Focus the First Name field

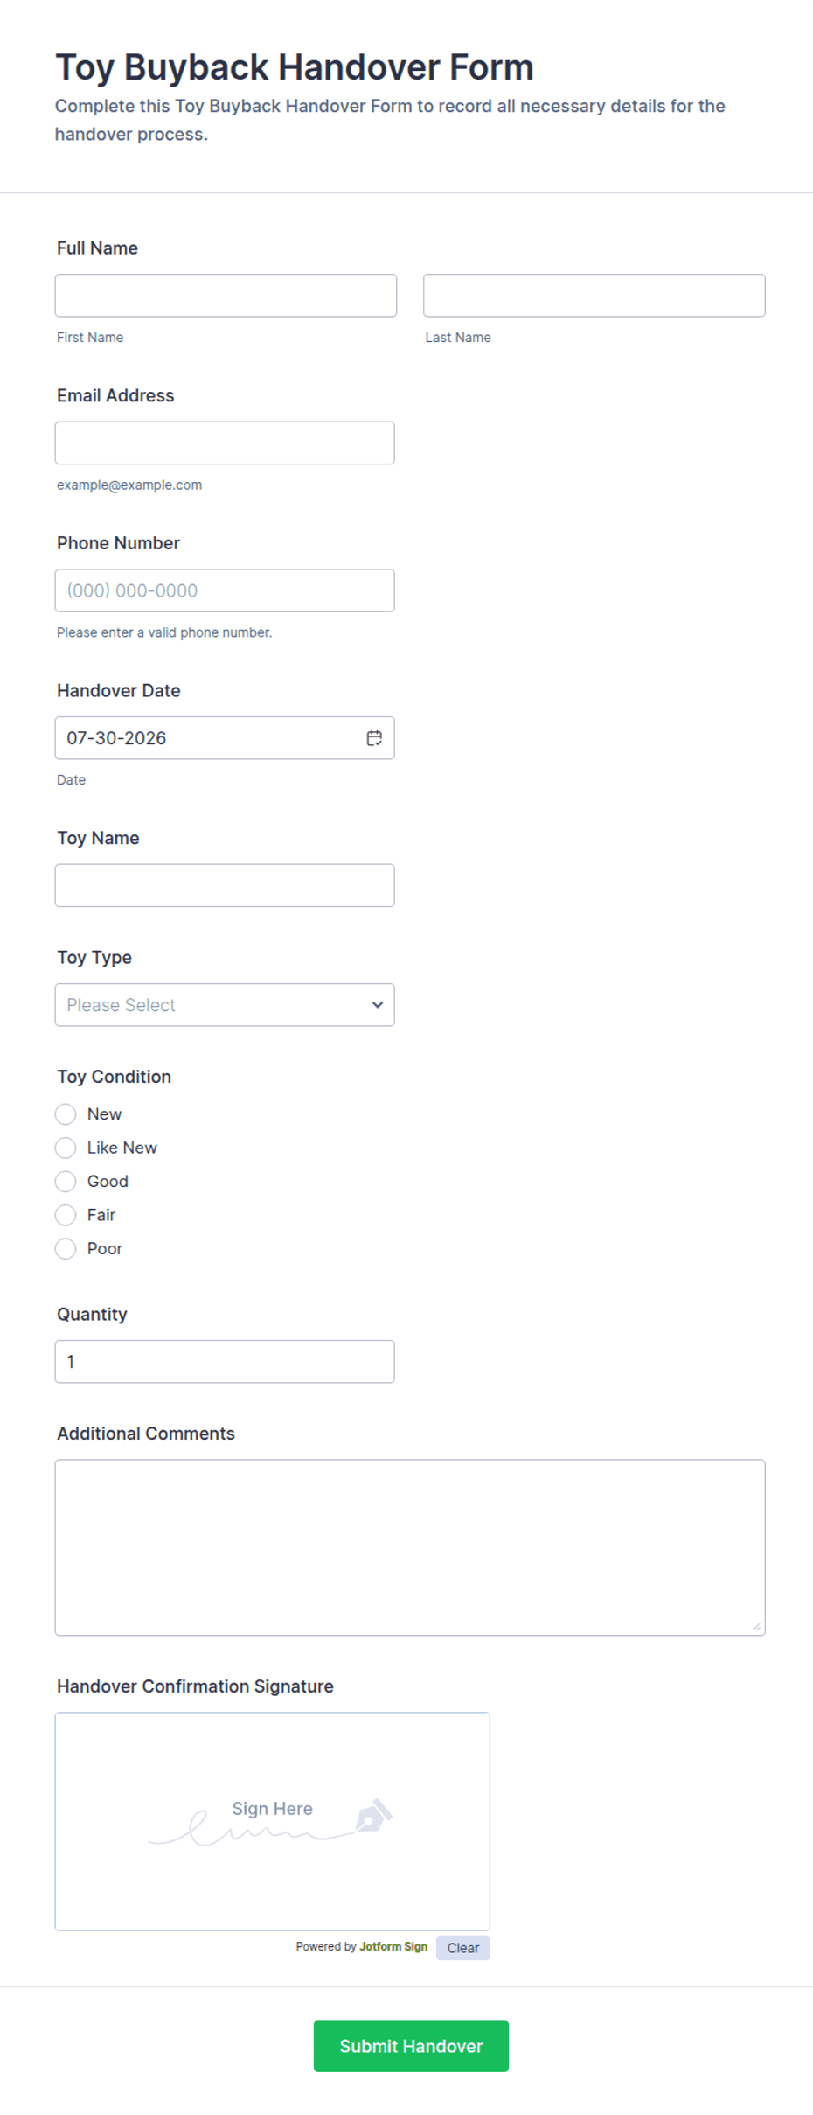click(226, 296)
